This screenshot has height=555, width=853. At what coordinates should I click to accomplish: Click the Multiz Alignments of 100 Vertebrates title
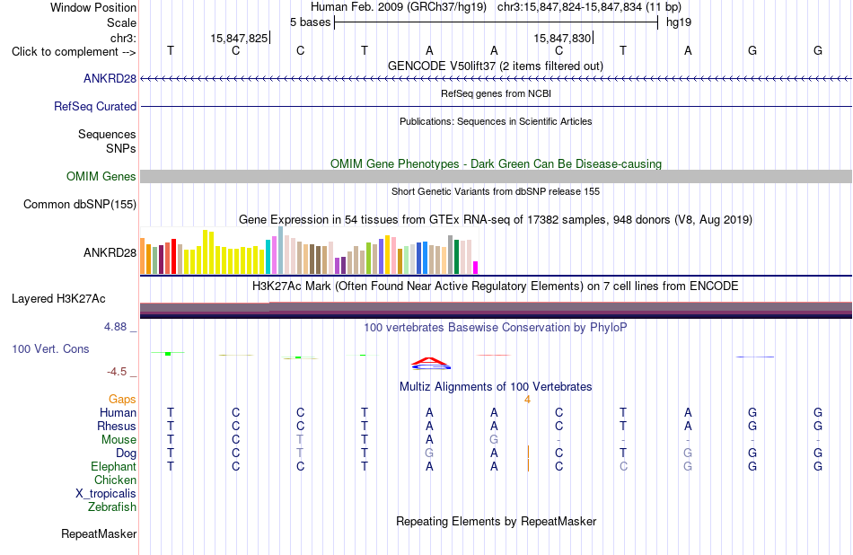tap(496, 387)
